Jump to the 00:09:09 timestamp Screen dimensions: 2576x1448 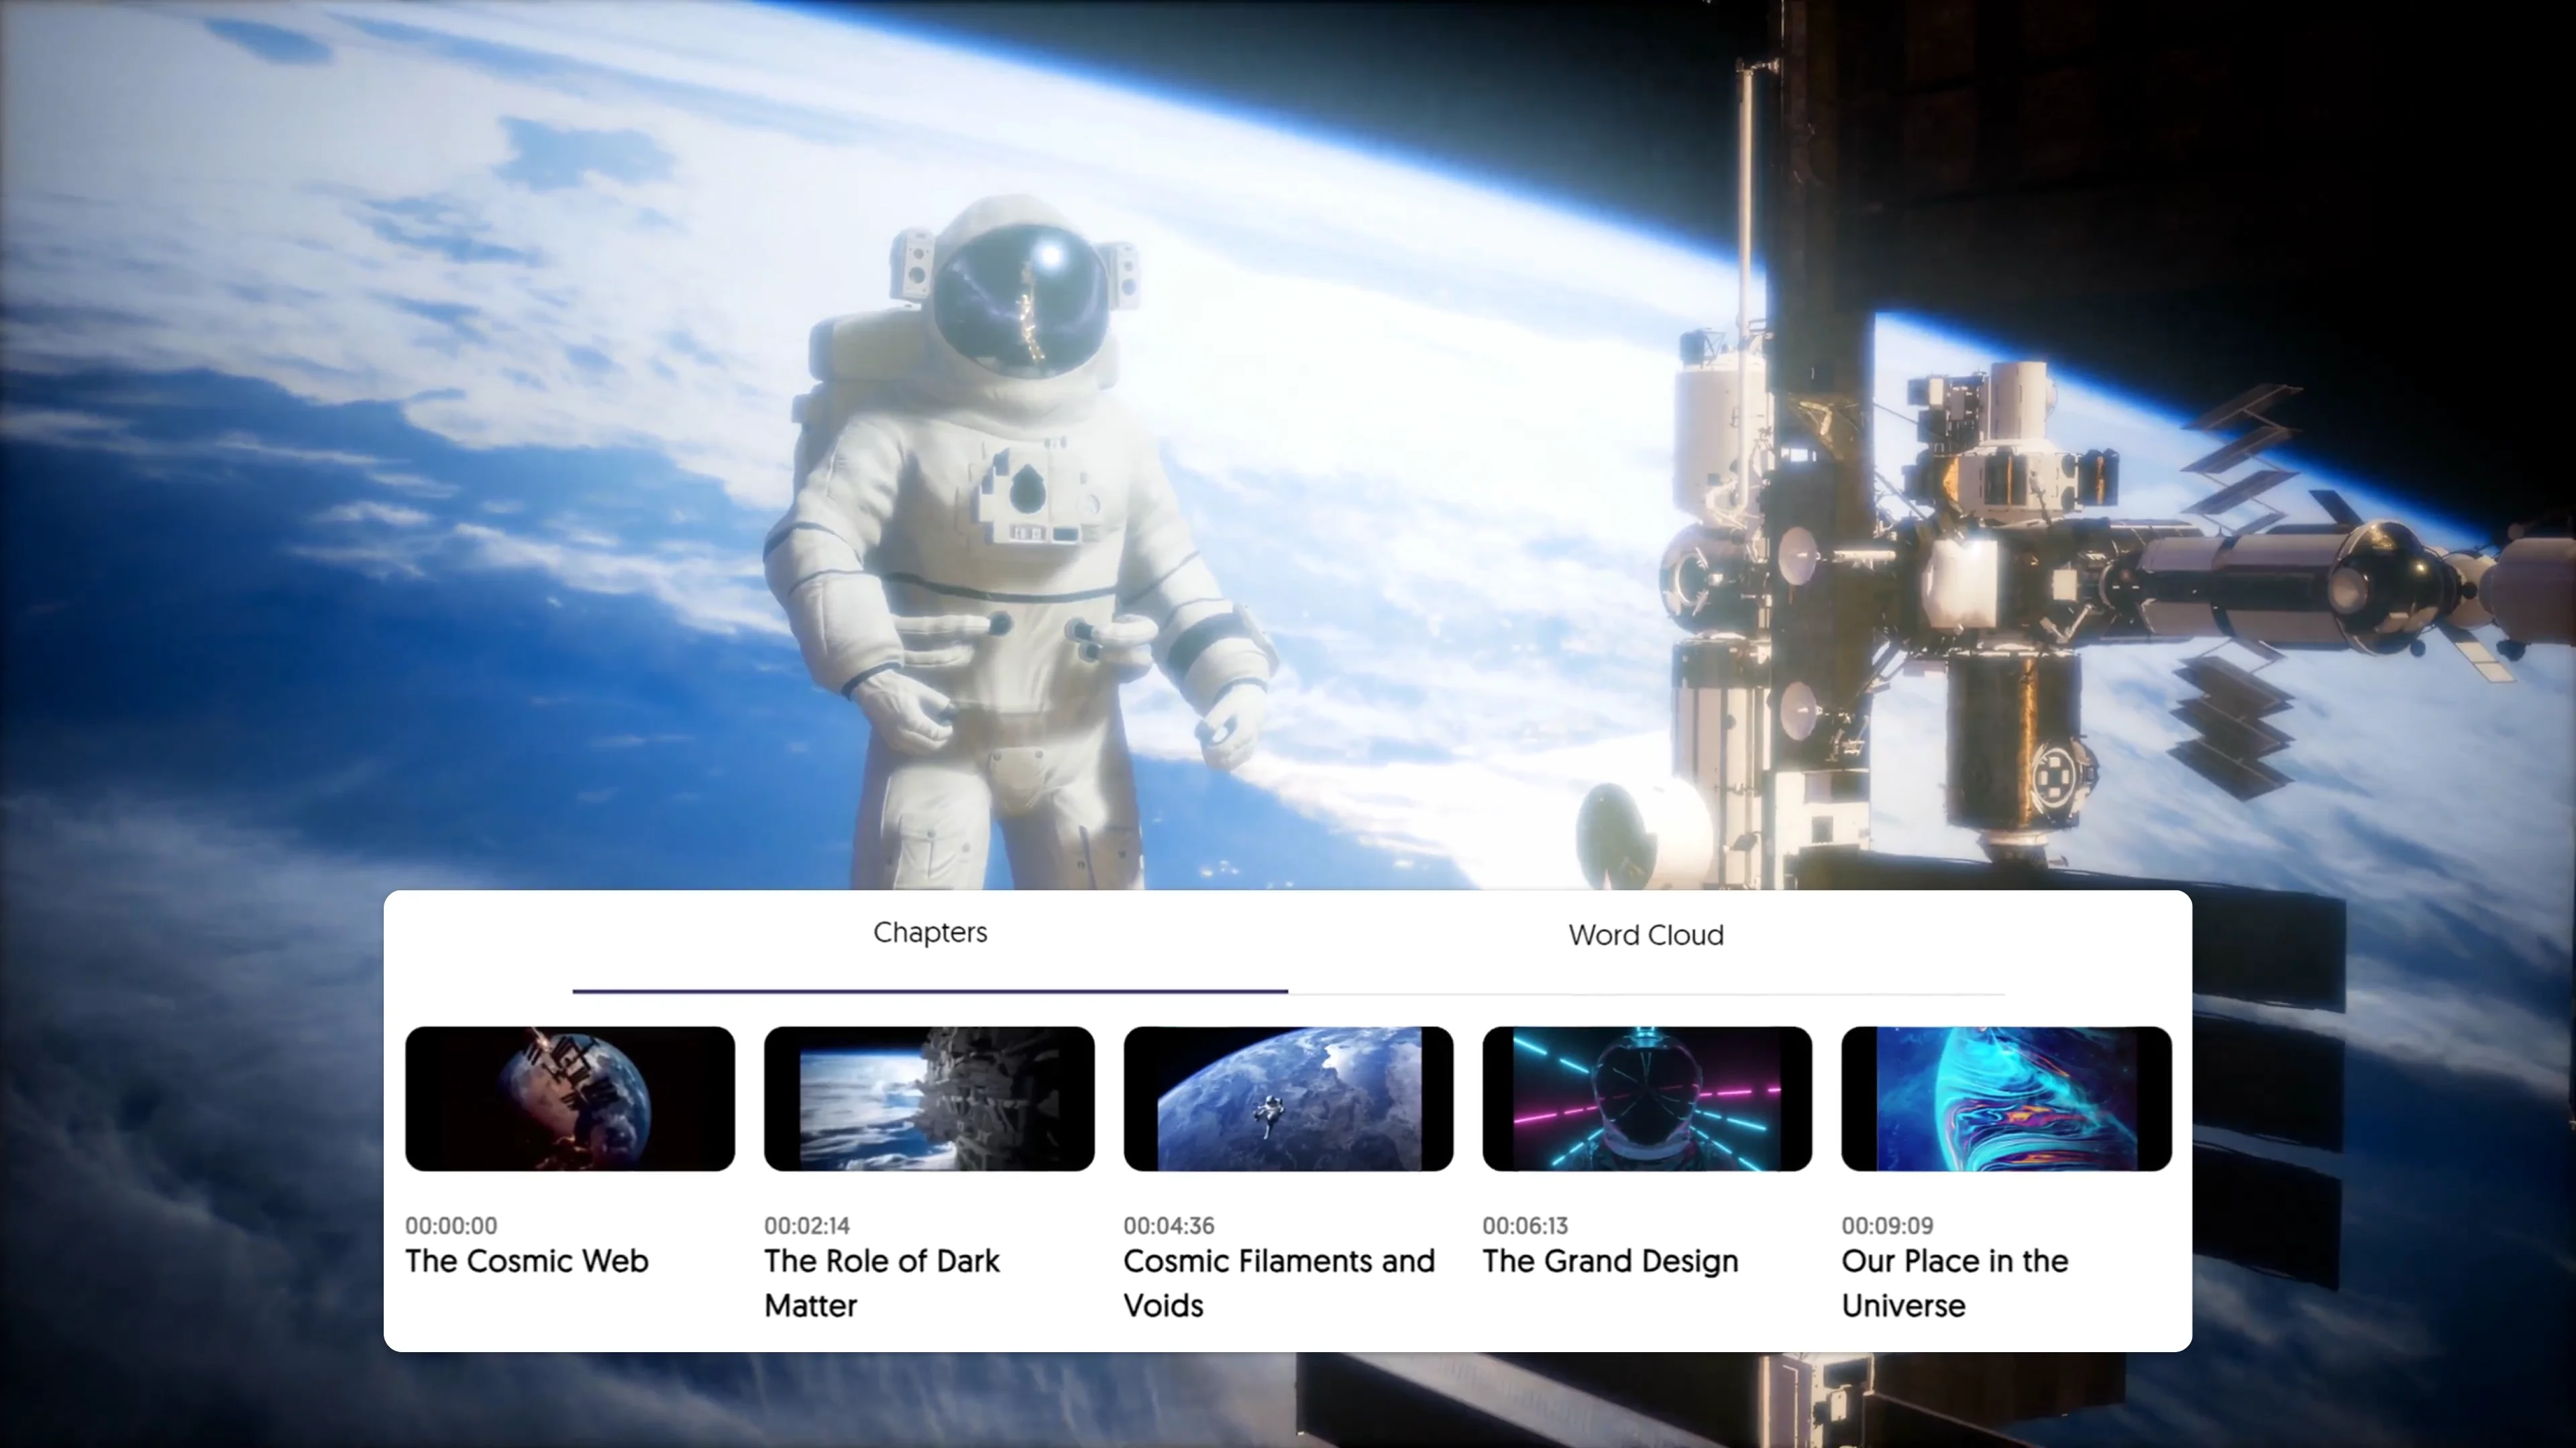point(1888,1225)
